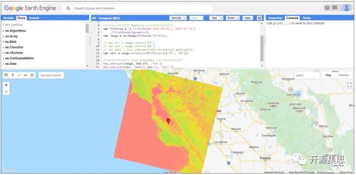This screenshot has width=356, height=175.
Task: Click Fresno label on map
Action: (x=265, y=158)
